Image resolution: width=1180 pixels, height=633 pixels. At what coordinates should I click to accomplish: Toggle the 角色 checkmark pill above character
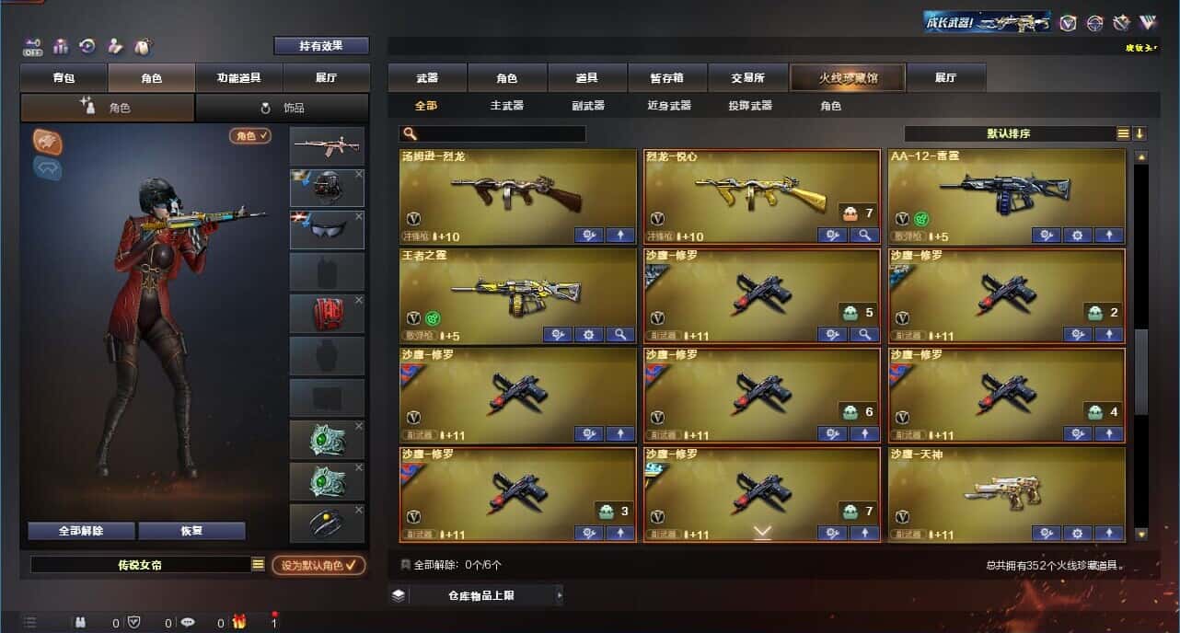[x=251, y=135]
